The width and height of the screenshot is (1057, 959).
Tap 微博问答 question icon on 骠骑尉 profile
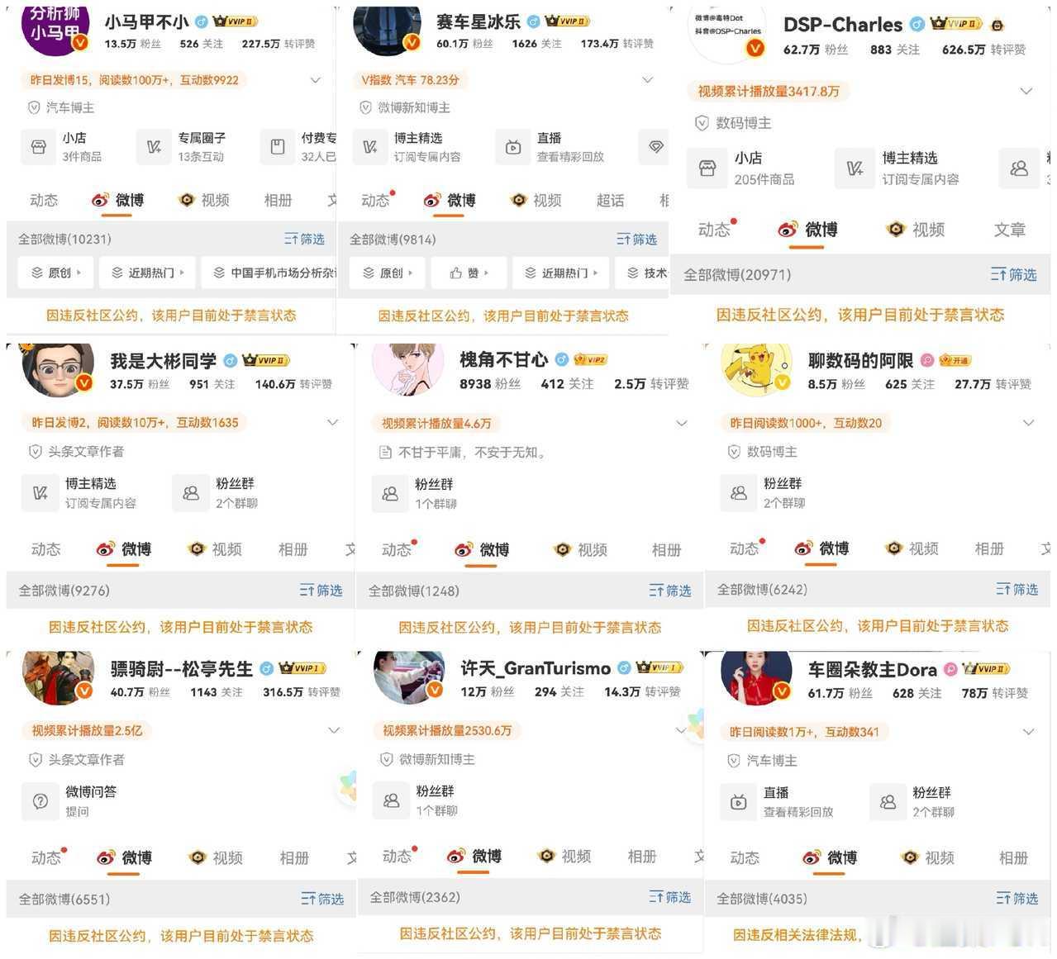pyautogui.click(x=40, y=801)
